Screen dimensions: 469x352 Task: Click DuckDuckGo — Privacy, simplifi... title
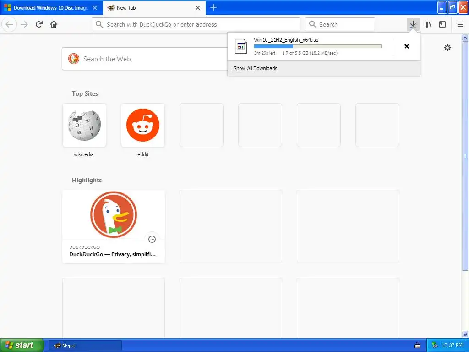(x=113, y=254)
